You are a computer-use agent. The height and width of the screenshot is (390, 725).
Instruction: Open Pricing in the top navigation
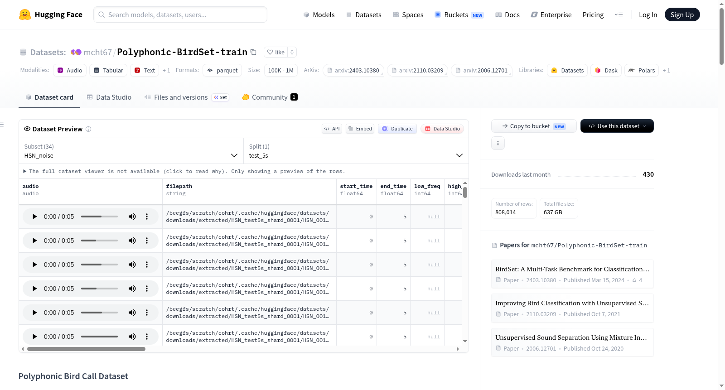pos(593,14)
